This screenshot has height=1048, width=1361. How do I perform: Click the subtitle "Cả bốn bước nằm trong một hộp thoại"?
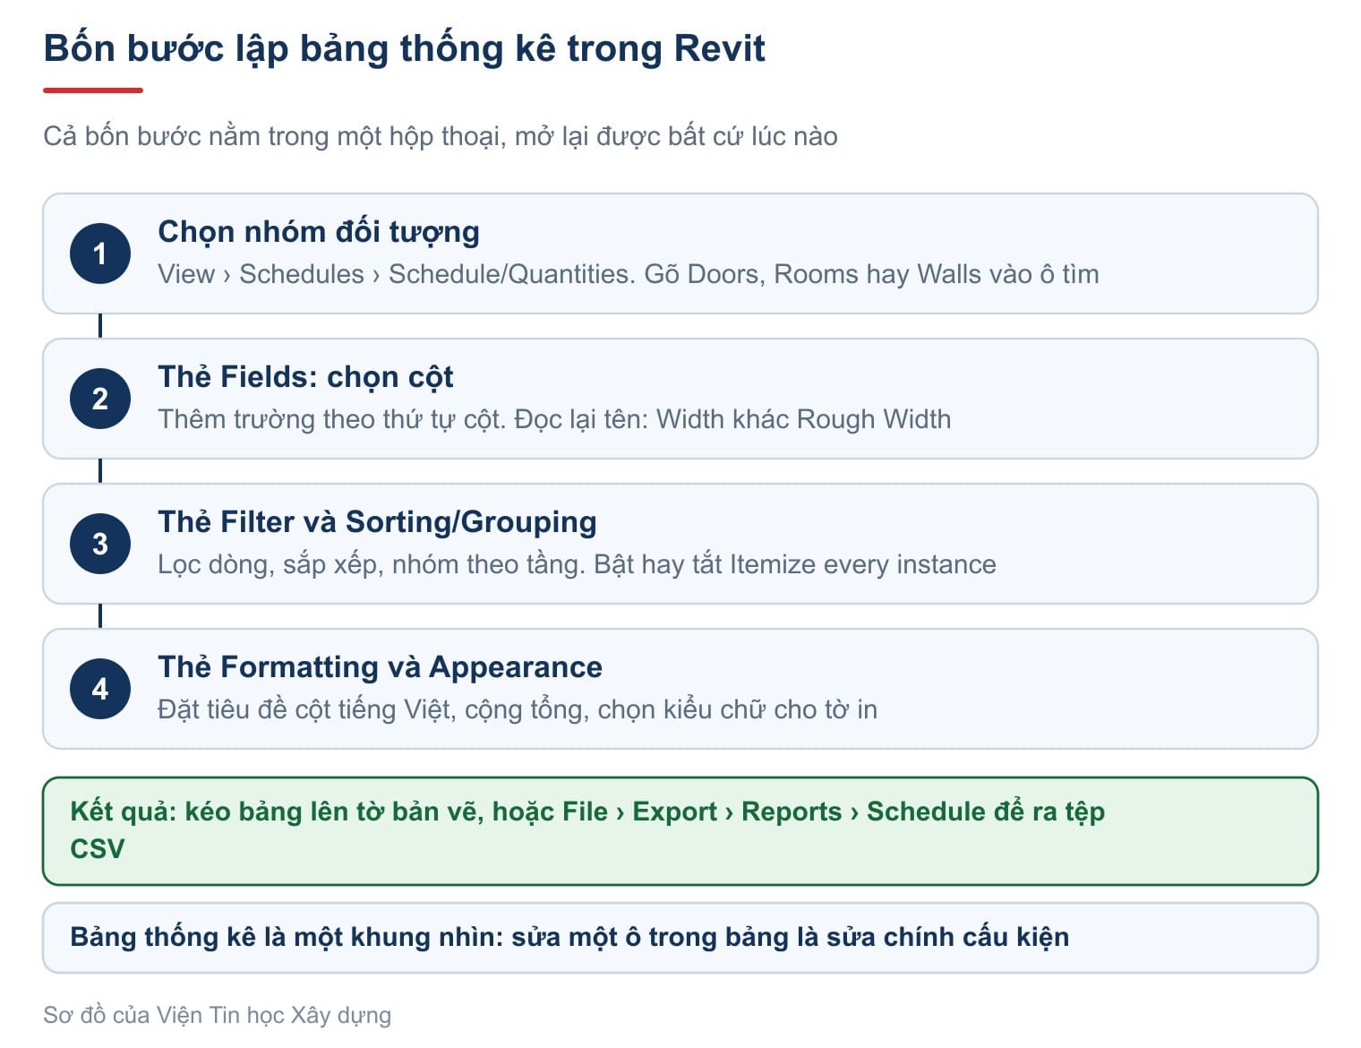[441, 136]
